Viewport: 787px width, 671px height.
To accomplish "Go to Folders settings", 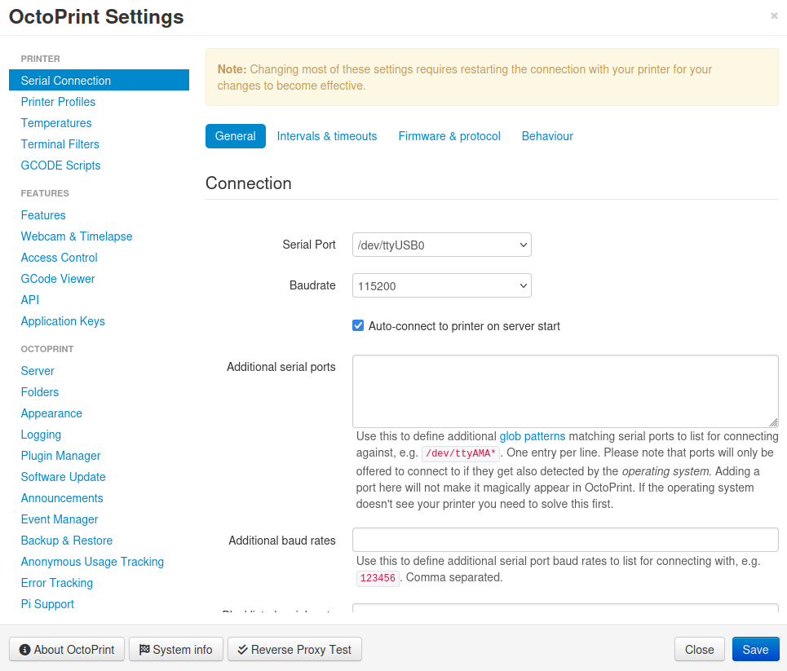I will [x=40, y=392].
